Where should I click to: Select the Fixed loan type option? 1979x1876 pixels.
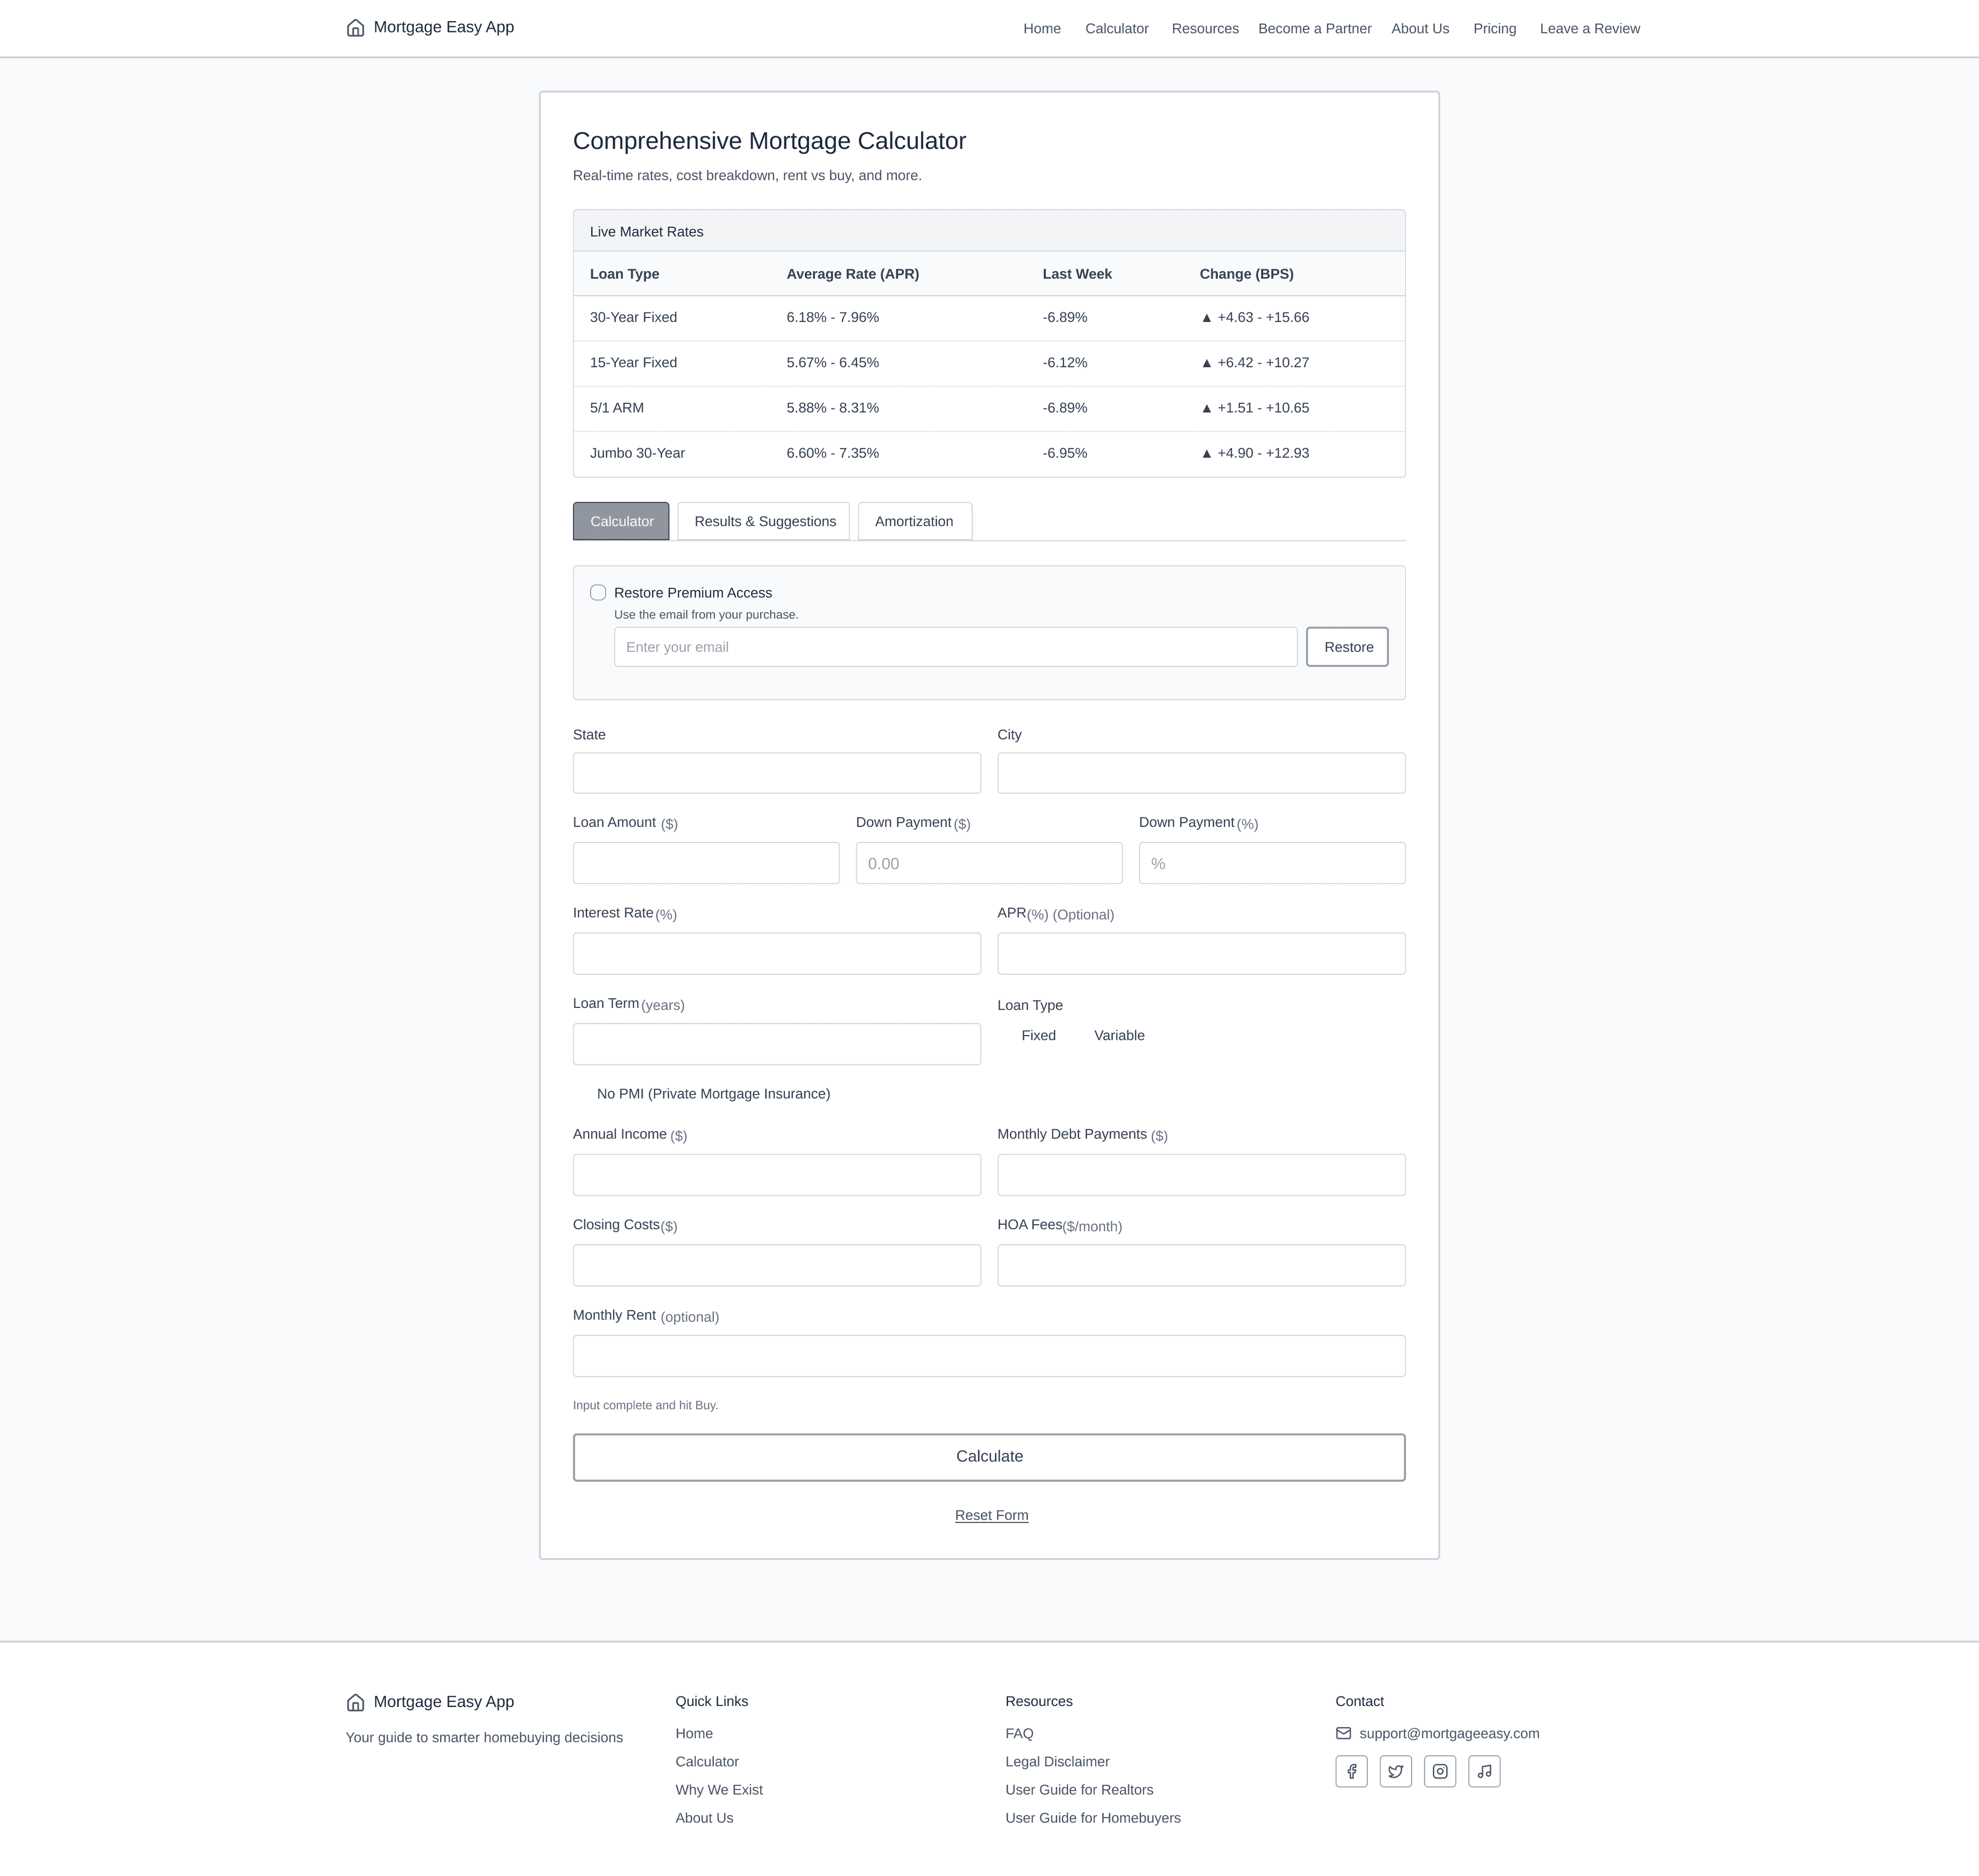[x=1038, y=1035]
